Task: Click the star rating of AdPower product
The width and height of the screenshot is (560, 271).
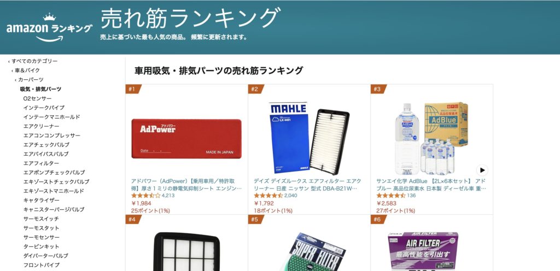Action: [145, 196]
